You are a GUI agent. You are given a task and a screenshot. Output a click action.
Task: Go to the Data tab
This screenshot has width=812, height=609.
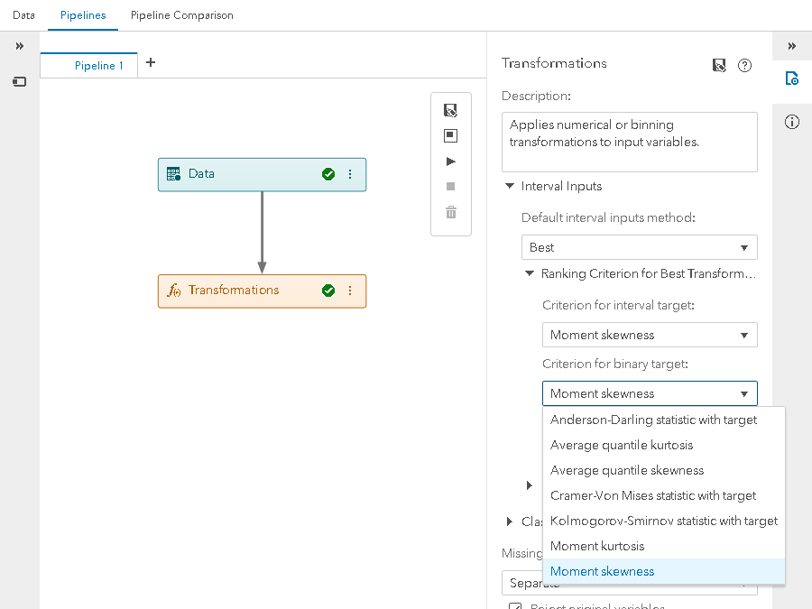point(23,15)
